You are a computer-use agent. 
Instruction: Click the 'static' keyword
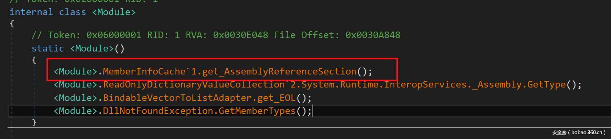(x=48, y=48)
